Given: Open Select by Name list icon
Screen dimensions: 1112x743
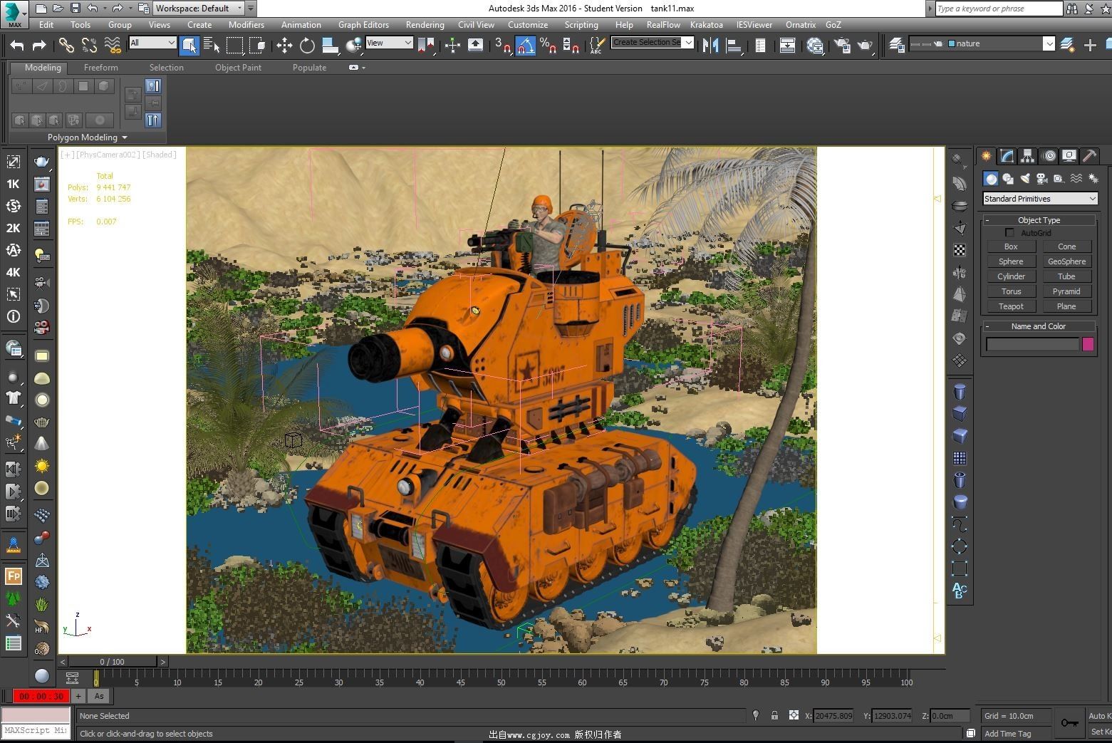Looking at the screenshot, I should [212, 45].
